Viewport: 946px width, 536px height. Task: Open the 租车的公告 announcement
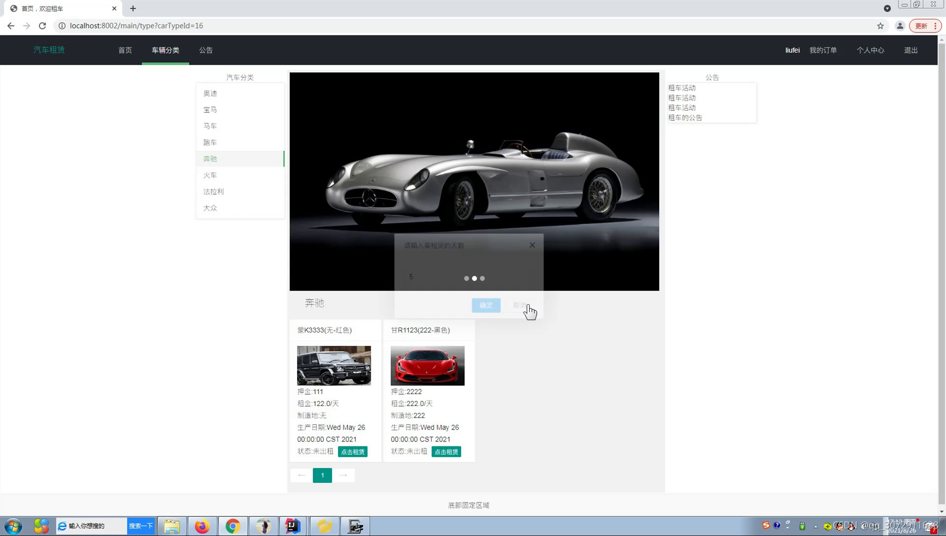click(x=685, y=118)
